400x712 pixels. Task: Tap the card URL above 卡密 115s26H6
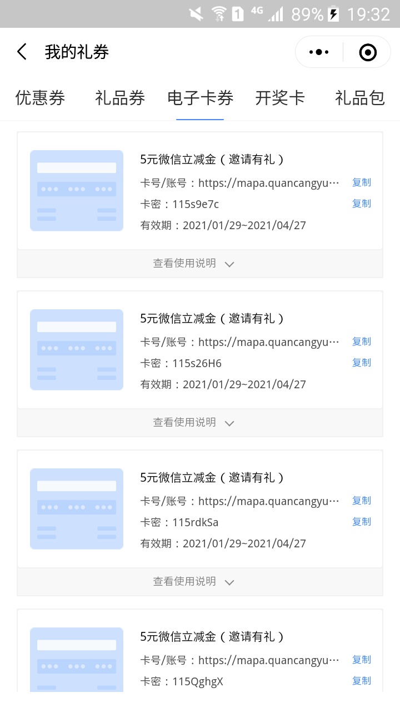(268, 342)
